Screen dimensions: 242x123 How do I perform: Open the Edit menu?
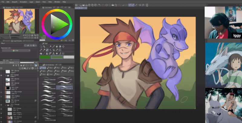8,2
